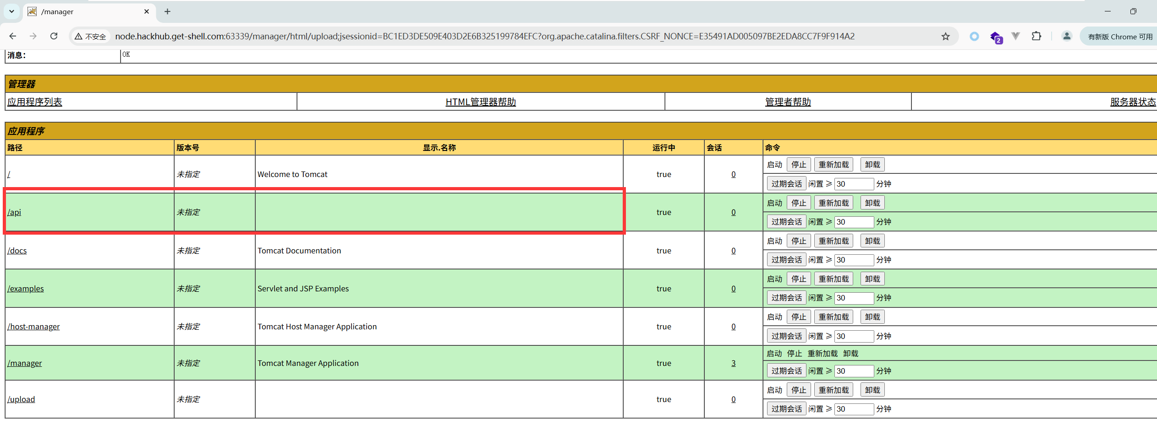Click the browser page reload icon
The height and width of the screenshot is (424, 1157).
[x=54, y=36]
